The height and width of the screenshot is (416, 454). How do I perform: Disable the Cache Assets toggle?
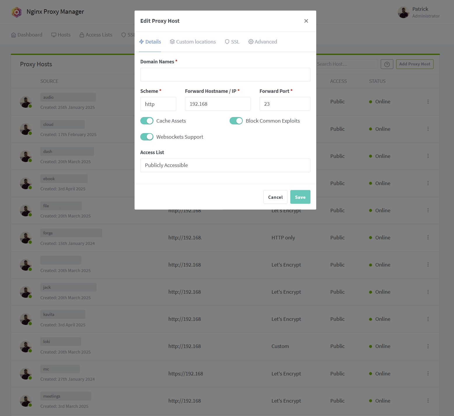[147, 121]
